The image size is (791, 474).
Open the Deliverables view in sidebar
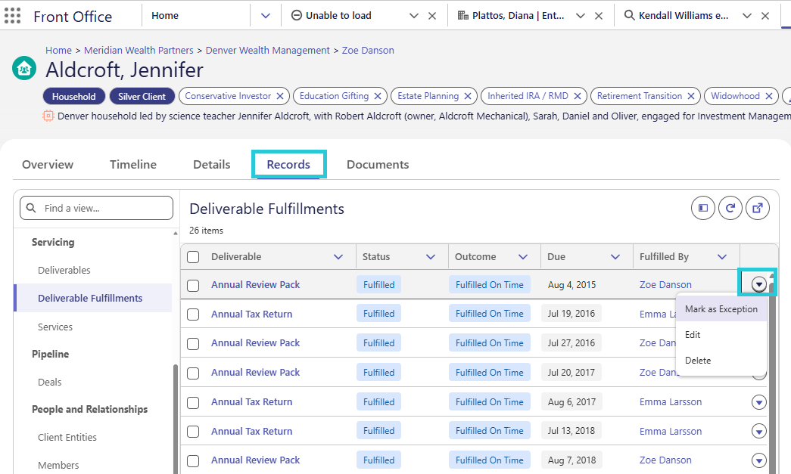click(x=64, y=271)
